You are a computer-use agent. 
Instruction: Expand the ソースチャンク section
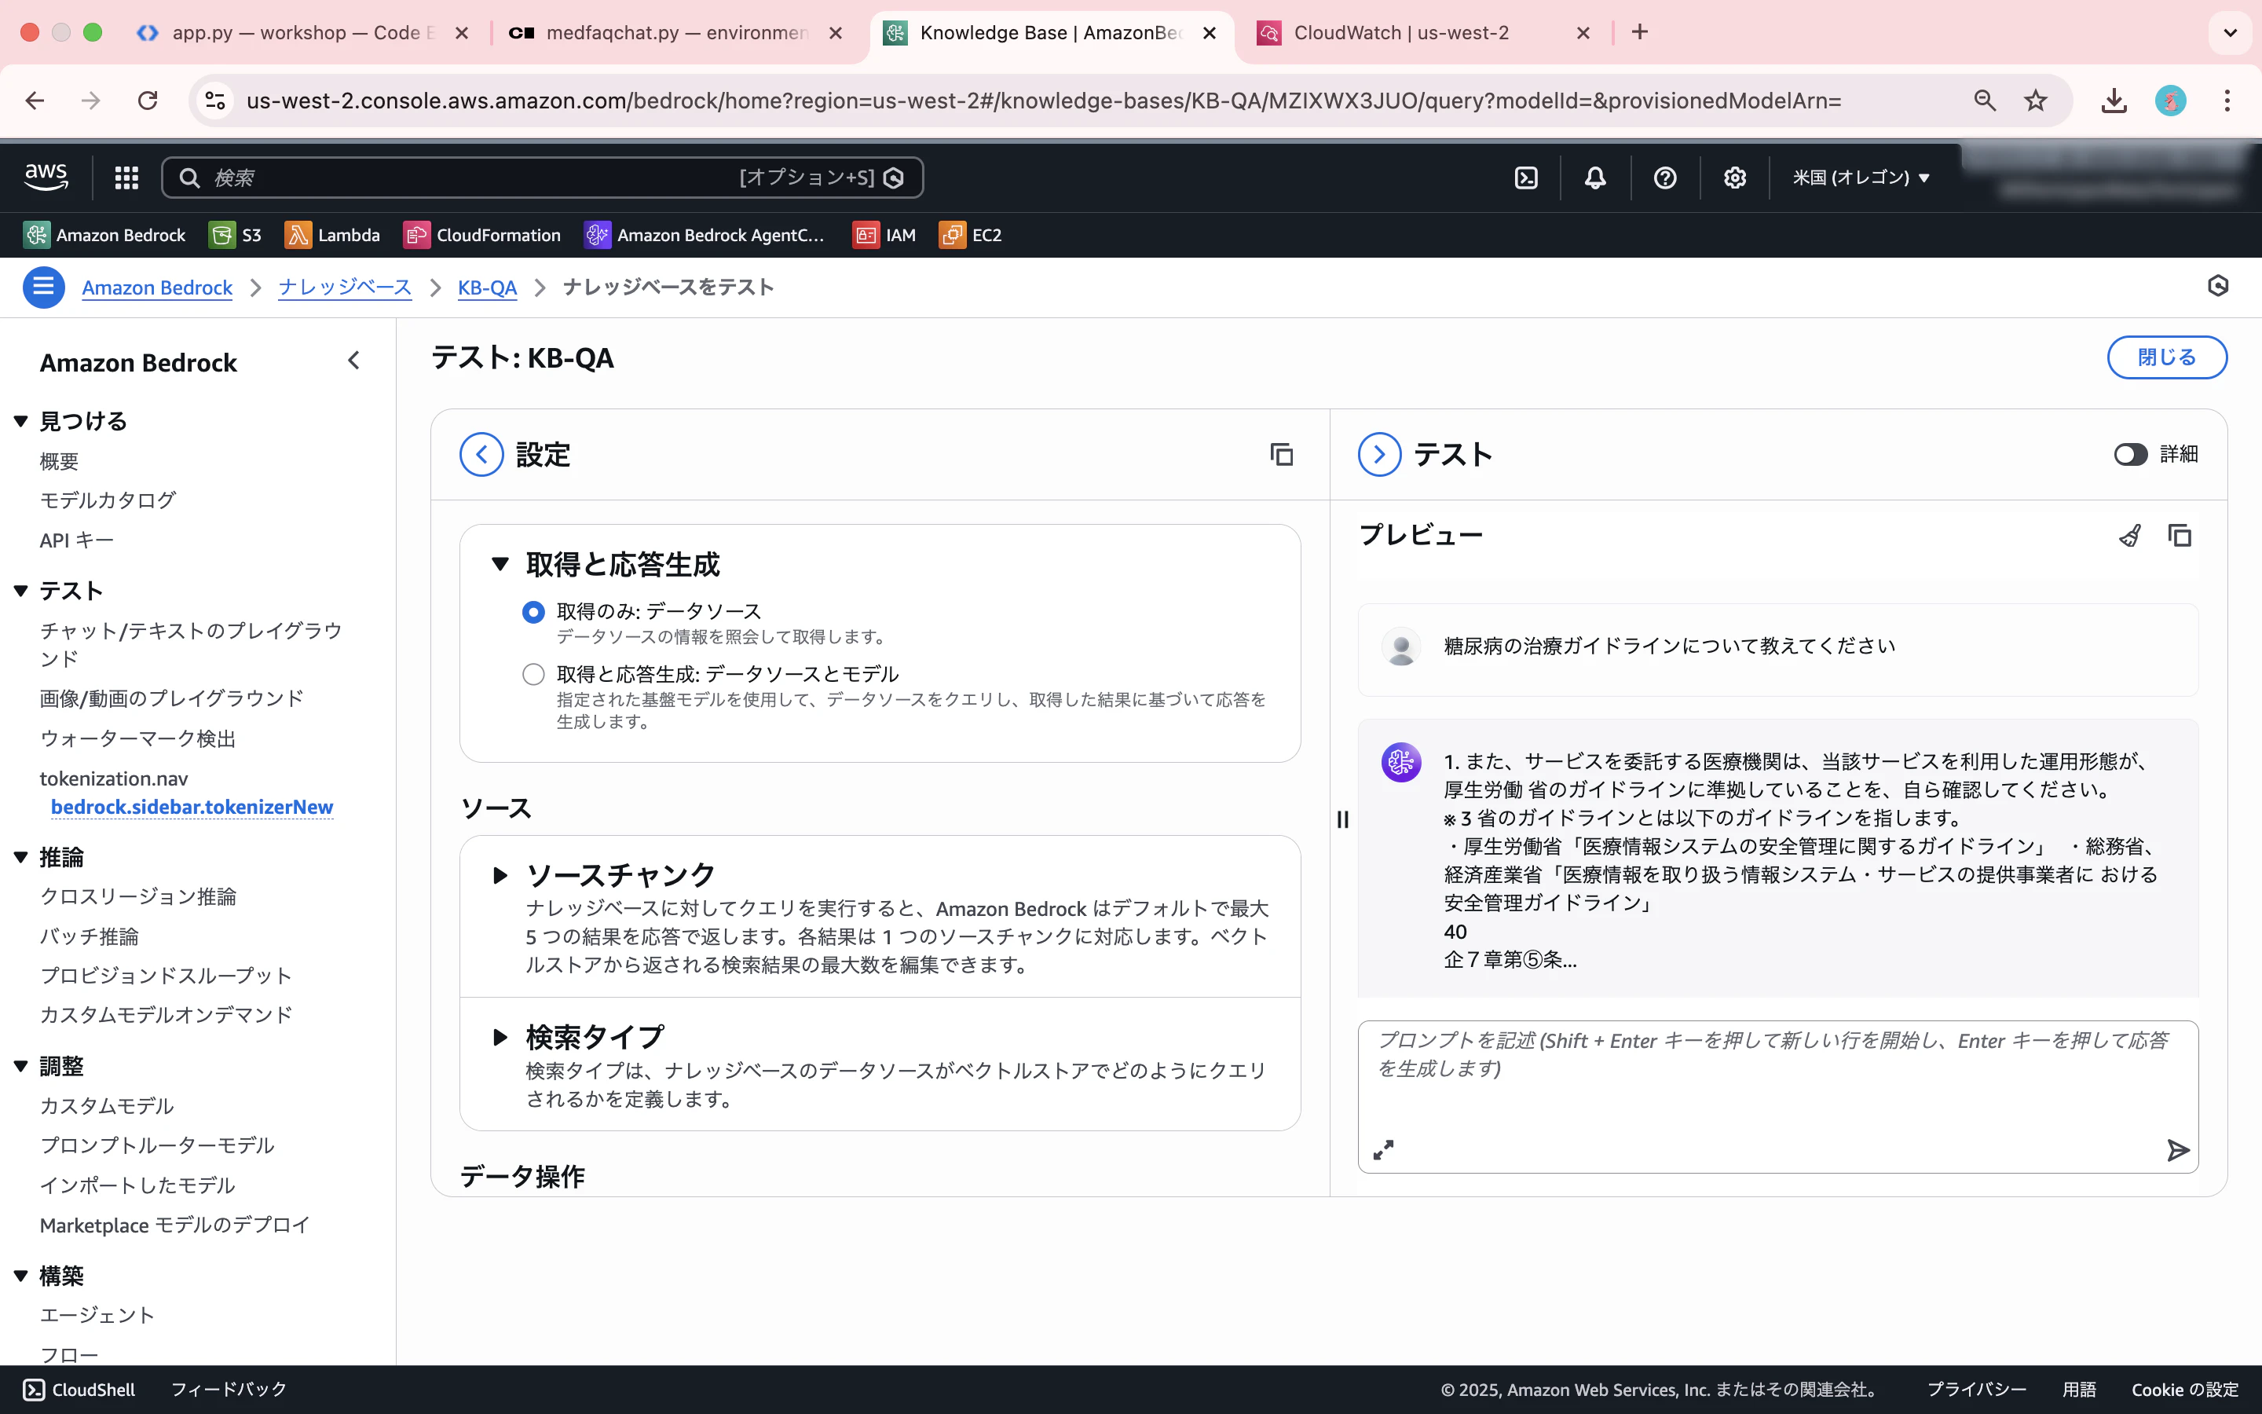(500, 876)
